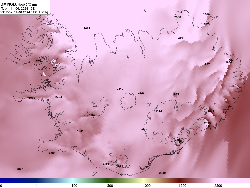Image resolution: width=250 pixels, height=188 pixels.
Task: Select the 2412 height value
Action: click(x=120, y=89)
